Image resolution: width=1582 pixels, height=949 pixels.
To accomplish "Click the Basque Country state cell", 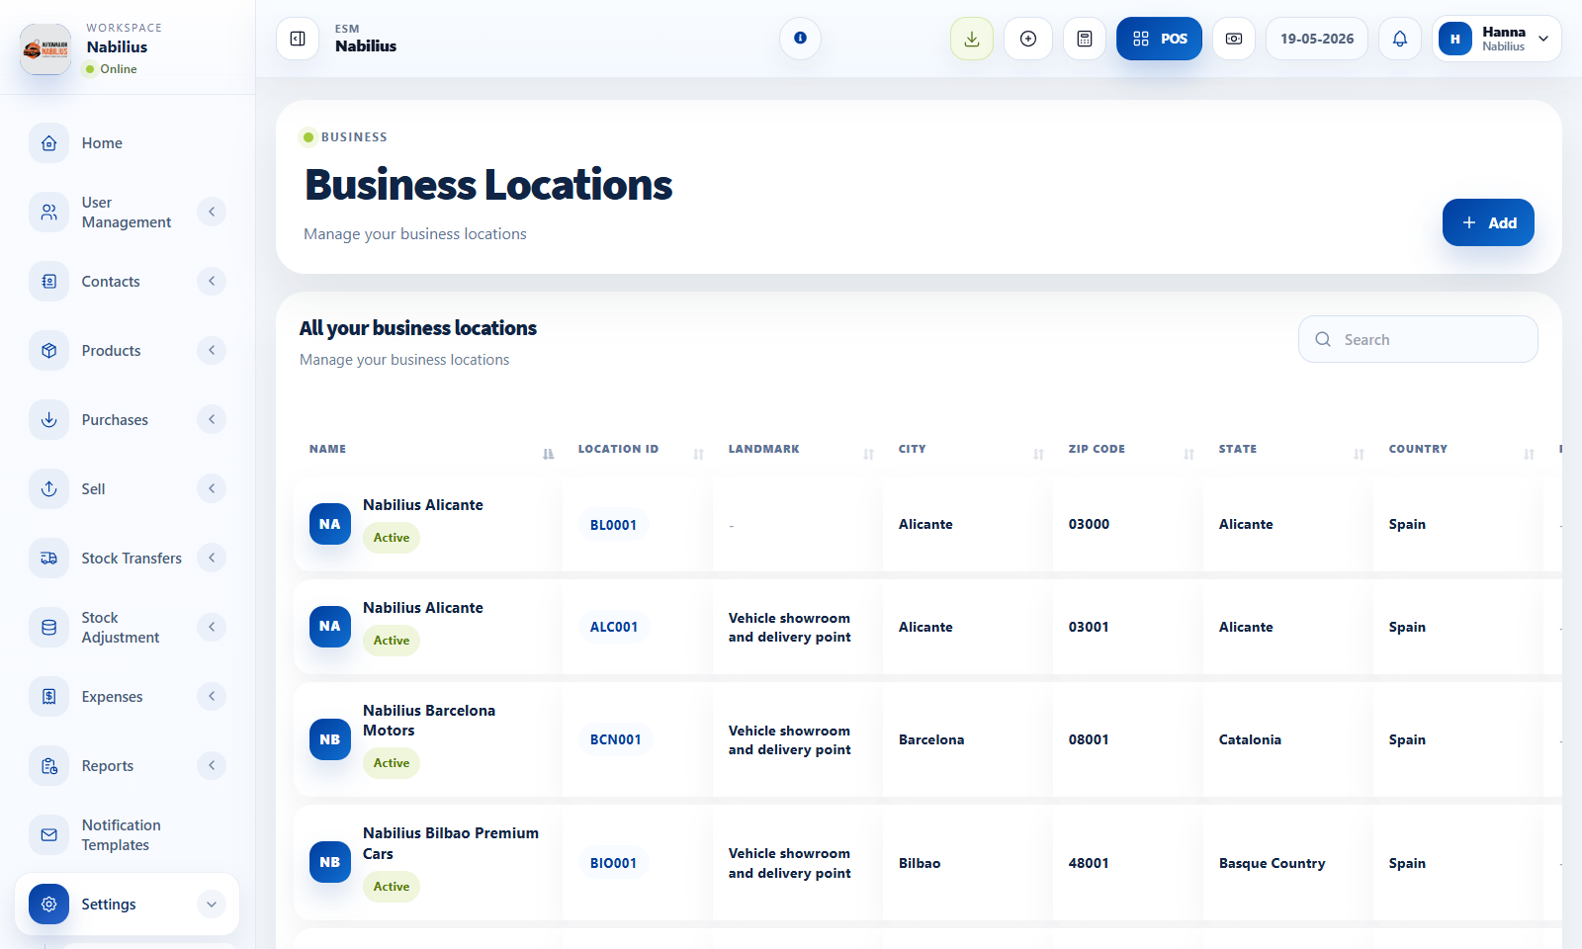I will pos(1272,863).
